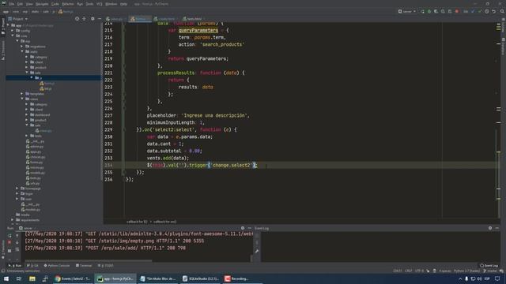Click the scroll-up arrow in Run panel
The image size is (506, 284).
[x=17, y=235]
